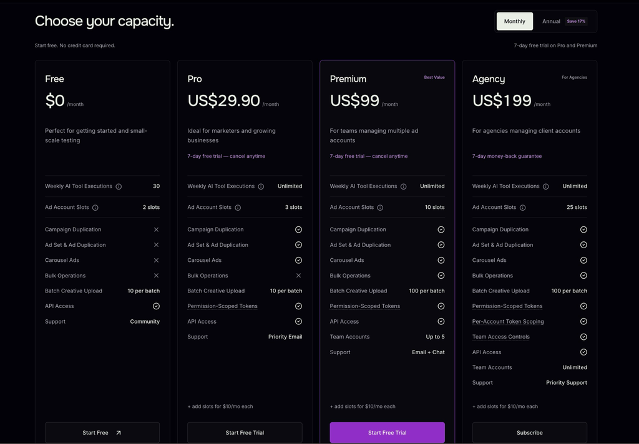The height and width of the screenshot is (444, 639).
Task: Open Permission-Scoped Tokens link in Agency plan
Action: 507,306
